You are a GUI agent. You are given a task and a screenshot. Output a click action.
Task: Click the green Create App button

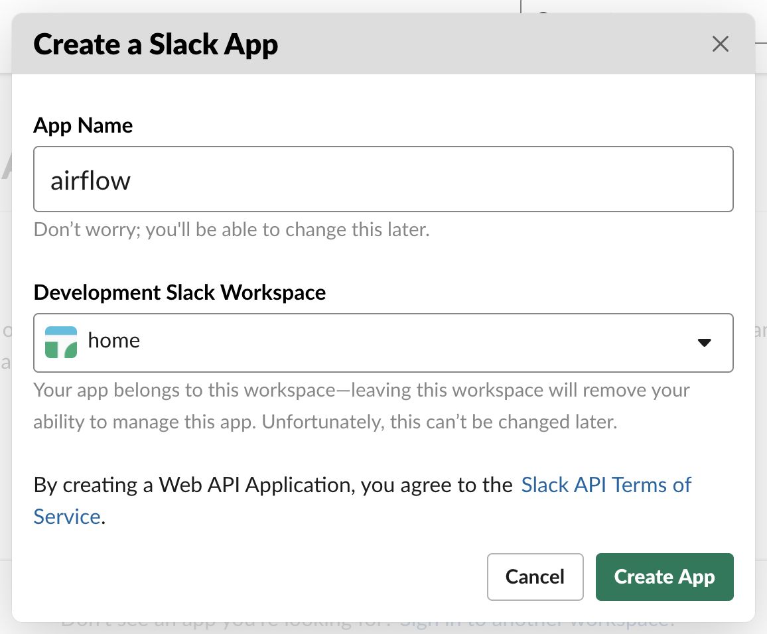pyautogui.click(x=664, y=576)
